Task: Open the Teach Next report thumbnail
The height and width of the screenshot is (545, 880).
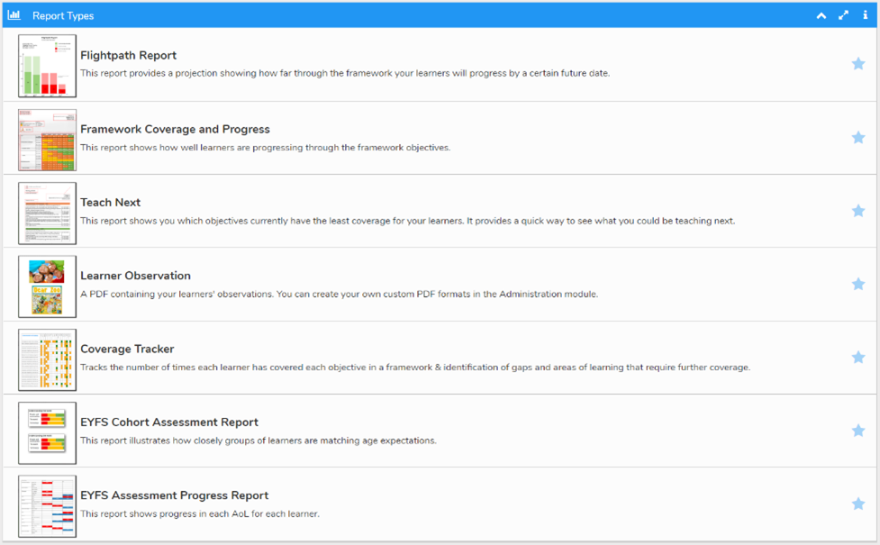Action: 47,213
